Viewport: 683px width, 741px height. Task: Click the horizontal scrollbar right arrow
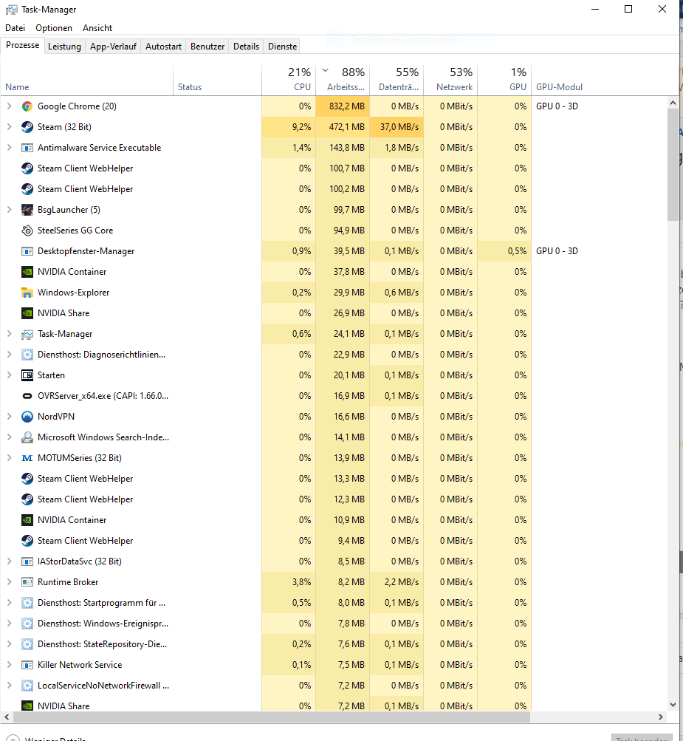(661, 717)
